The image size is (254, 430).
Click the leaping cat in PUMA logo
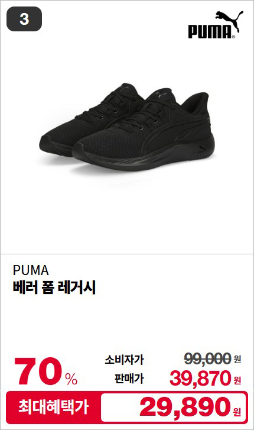pyautogui.click(x=229, y=20)
